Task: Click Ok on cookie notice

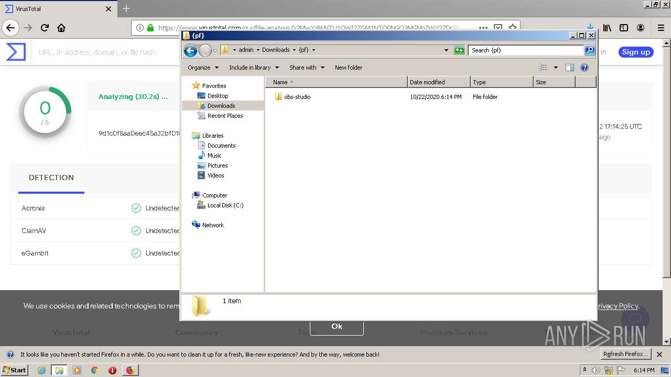Action: click(x=337, y=326)
